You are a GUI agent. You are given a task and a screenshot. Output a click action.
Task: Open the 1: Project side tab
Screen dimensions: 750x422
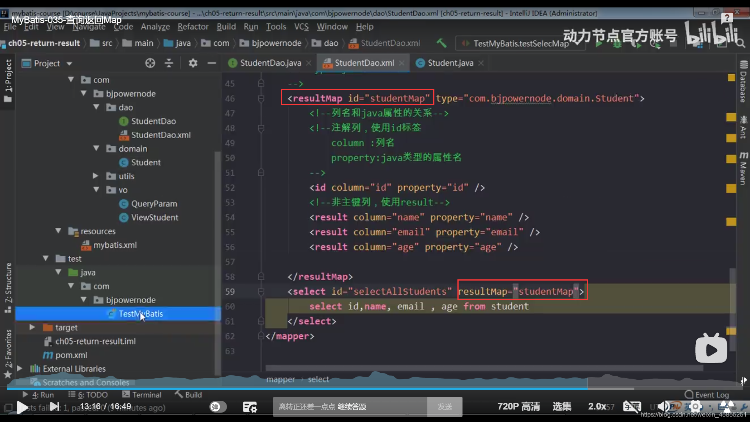(x=8, y=80)
